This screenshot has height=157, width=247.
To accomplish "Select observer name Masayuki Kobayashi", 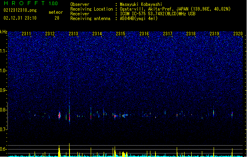I will tap(141, 4).
